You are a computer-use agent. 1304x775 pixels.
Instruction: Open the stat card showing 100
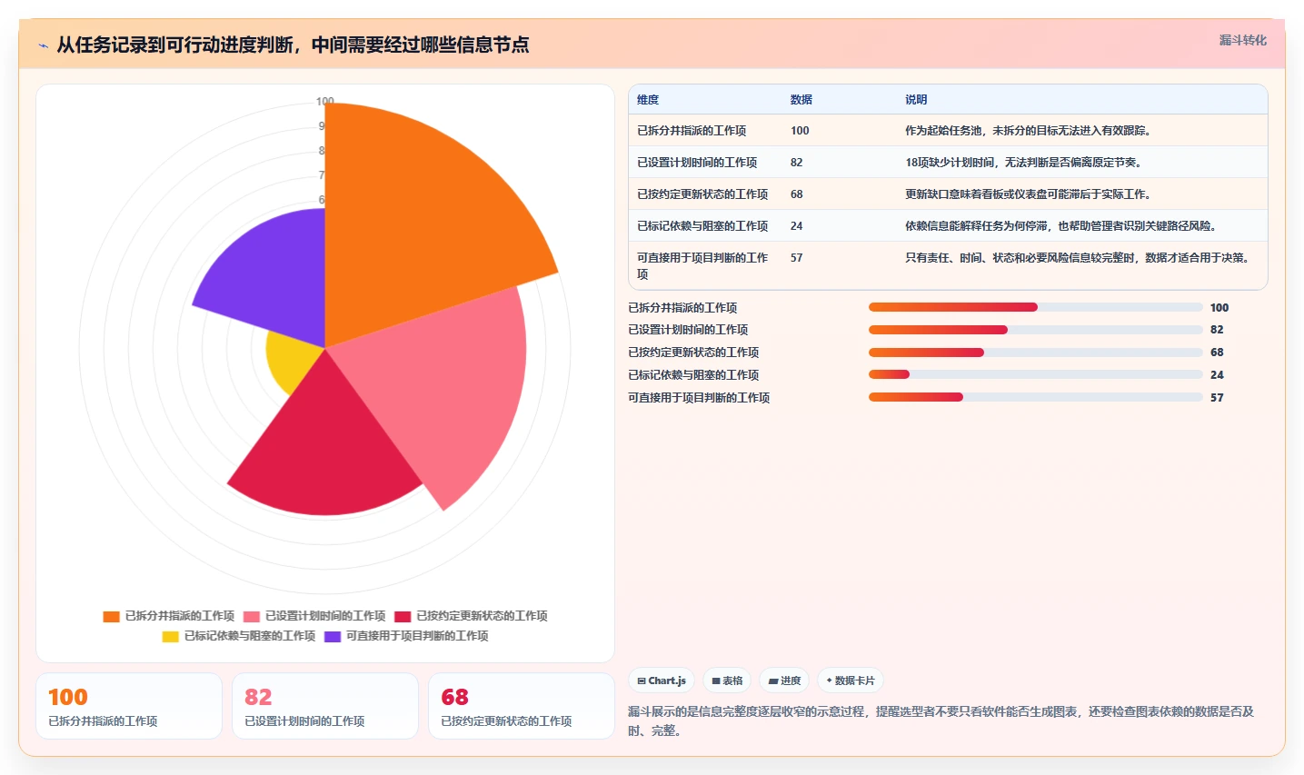click(129, 706)
